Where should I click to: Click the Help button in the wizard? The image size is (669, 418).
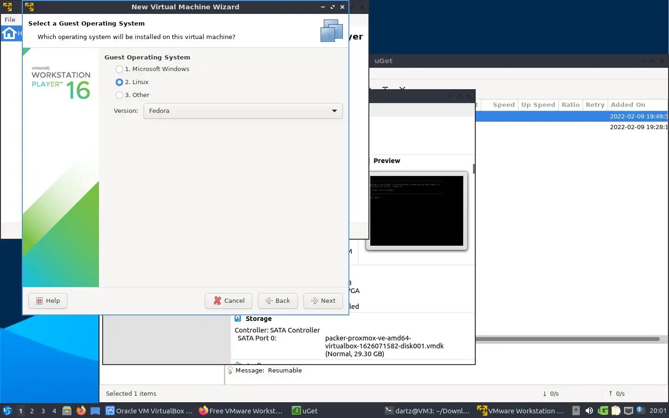click(48, 301)
